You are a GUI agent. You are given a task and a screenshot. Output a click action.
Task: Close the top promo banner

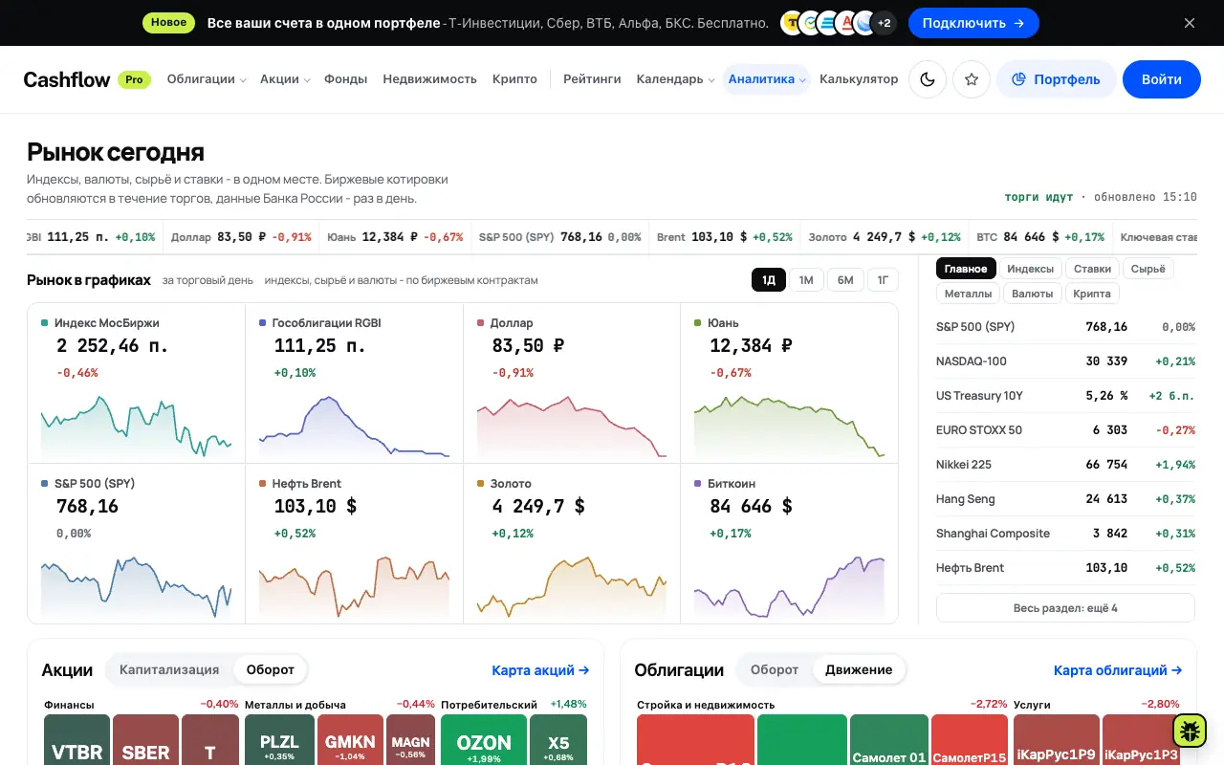tap(1190, 23)
